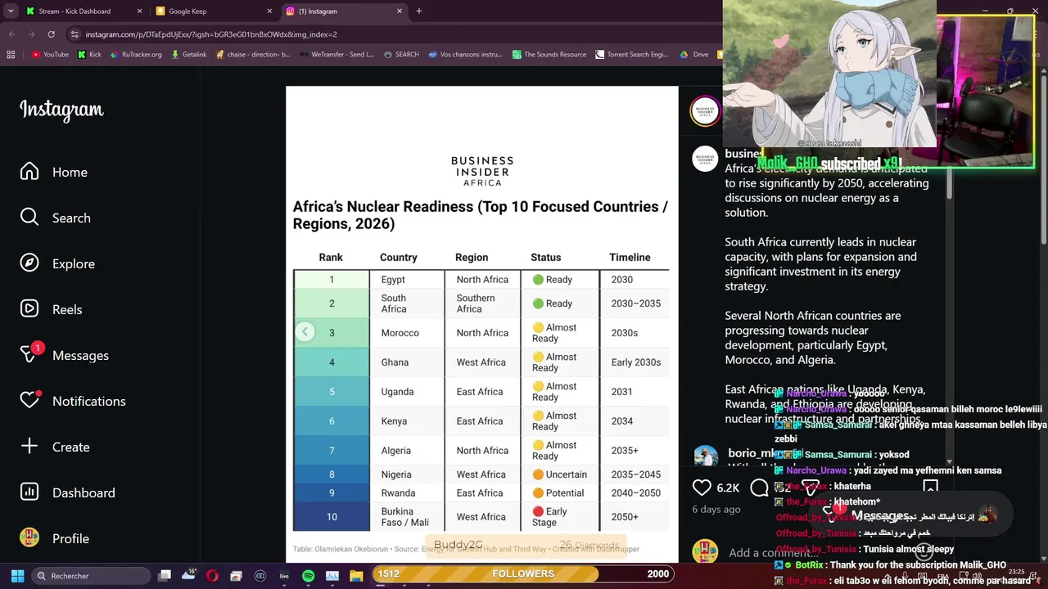This screenshot has height=589, width=1048.
Task: Click the Create plus icon
Action: 29,447
